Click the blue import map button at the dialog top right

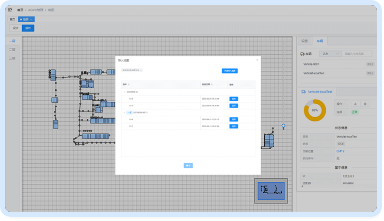pyautogui.click(x=230, y=71)
